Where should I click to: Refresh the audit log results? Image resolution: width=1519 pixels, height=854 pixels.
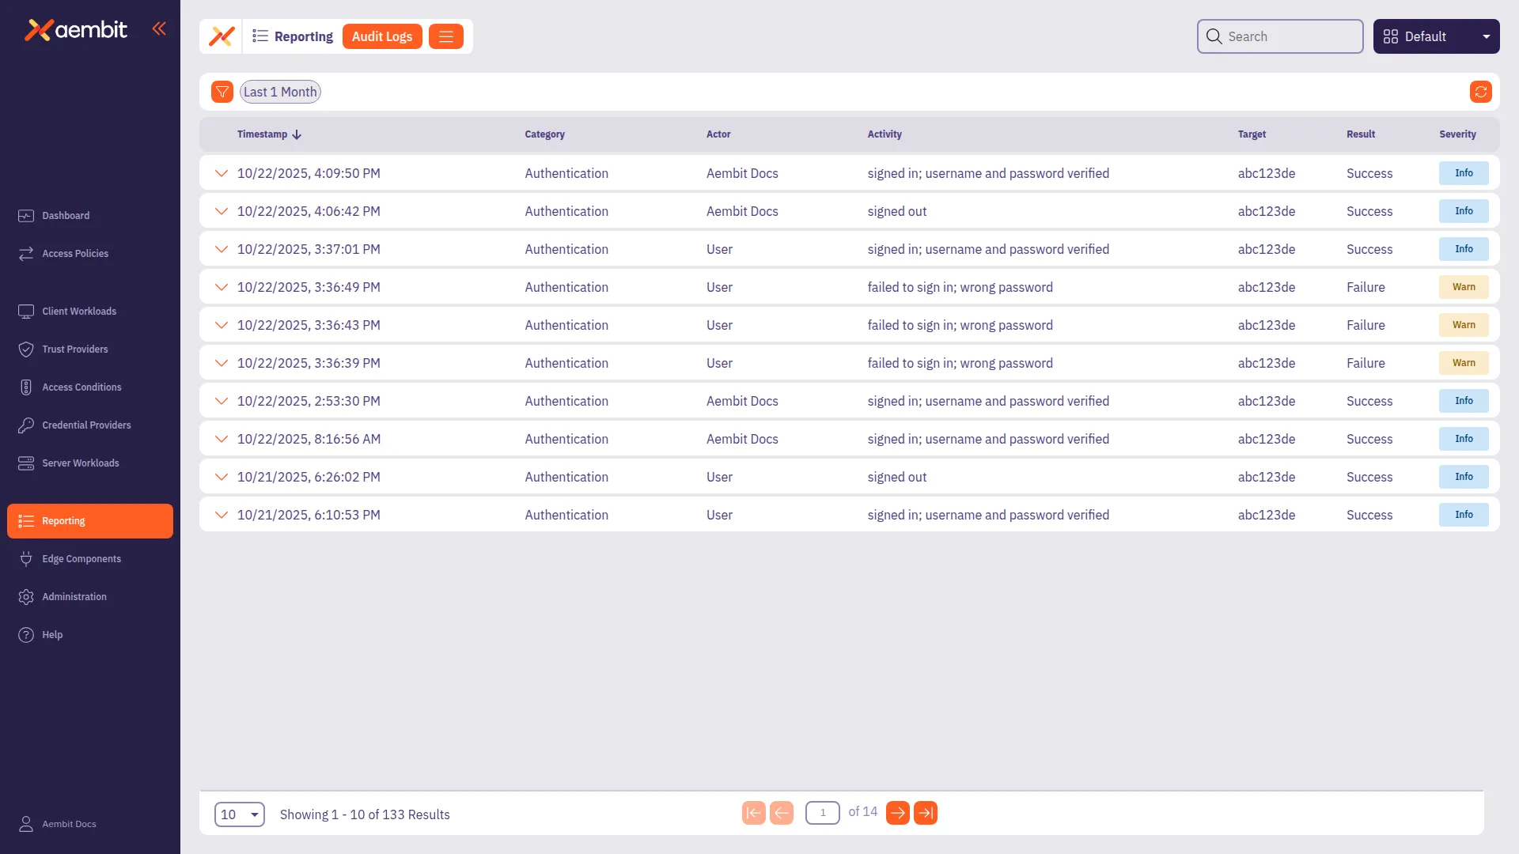tap(1481, 91)
